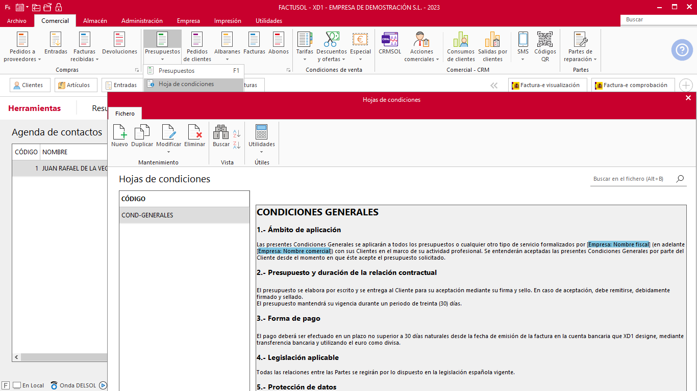Expand the Utilidades calculator dropdown
The height and width of the screenshot is (391, 697).
point(261,151)
